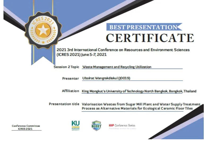207x141 pixels.
Task: Click the Presenter label
Action: (x=70, y=78)
